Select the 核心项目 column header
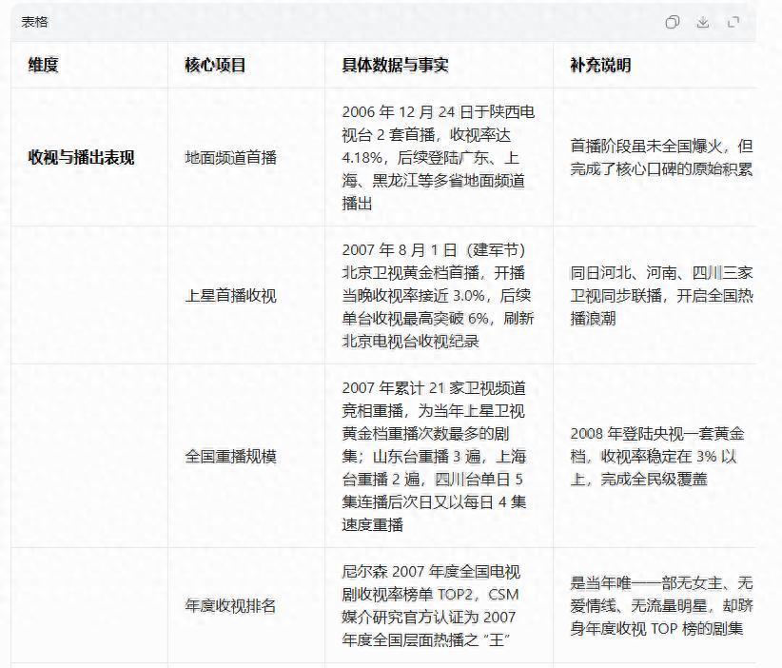The height and width of the screenshot is (668, 782). (215, 66)
